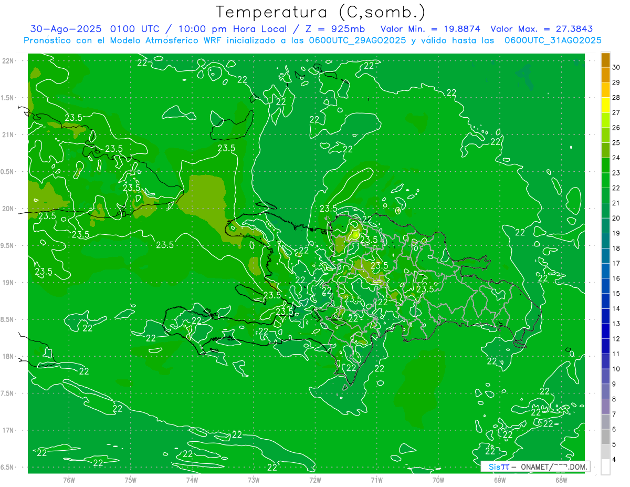Select the date text "30-Ago-2025"

point(66,29)
